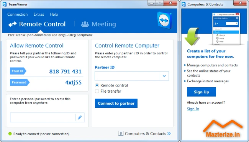The height and width of the screenshot is (142, 249).
Task: Click the Sign Up button
Action: 201,92
